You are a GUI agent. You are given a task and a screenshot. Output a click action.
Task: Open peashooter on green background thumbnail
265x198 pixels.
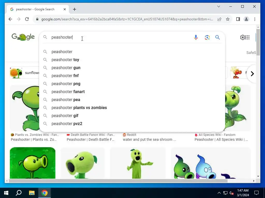pyautogui.click(x=33, y=163)
